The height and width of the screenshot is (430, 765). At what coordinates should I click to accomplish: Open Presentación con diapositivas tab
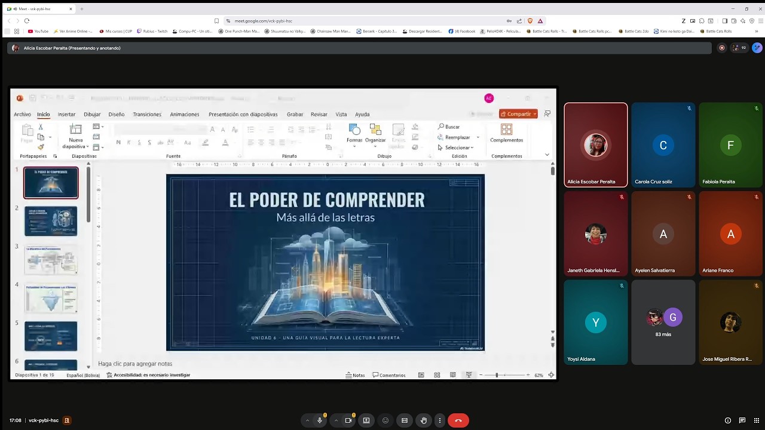(243, 114)
